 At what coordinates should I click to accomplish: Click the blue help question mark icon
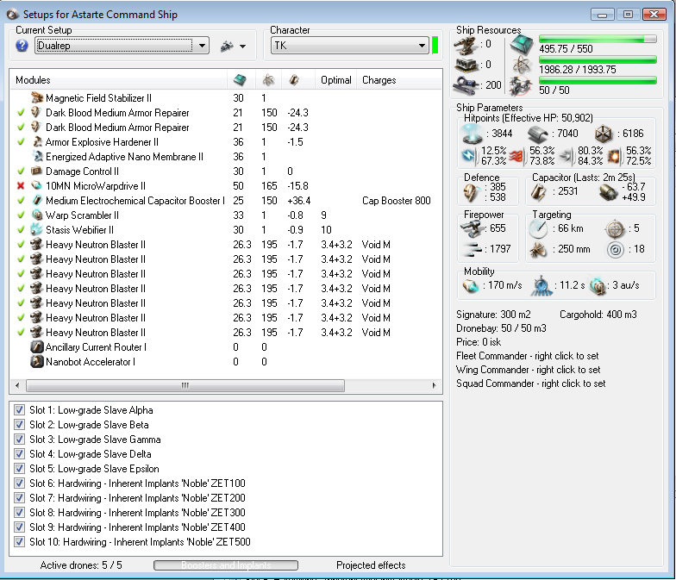pos(22,46)
